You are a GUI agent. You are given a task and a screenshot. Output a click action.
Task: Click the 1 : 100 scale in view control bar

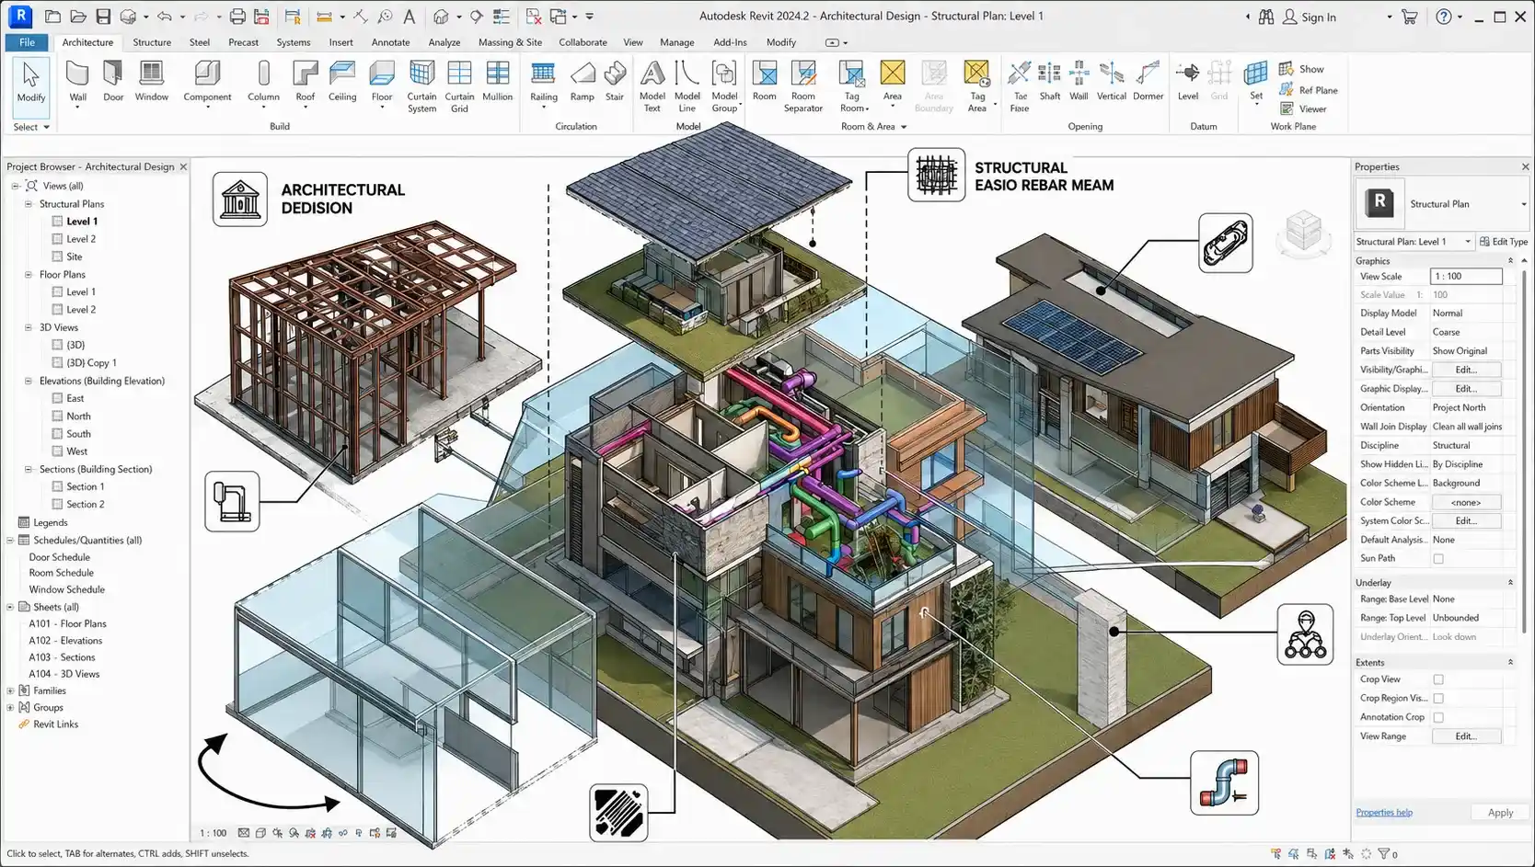tap(213, 833)
